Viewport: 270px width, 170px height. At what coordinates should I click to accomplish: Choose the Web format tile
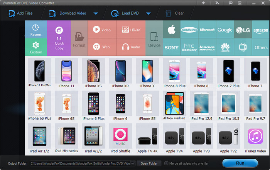pos(102,47)
